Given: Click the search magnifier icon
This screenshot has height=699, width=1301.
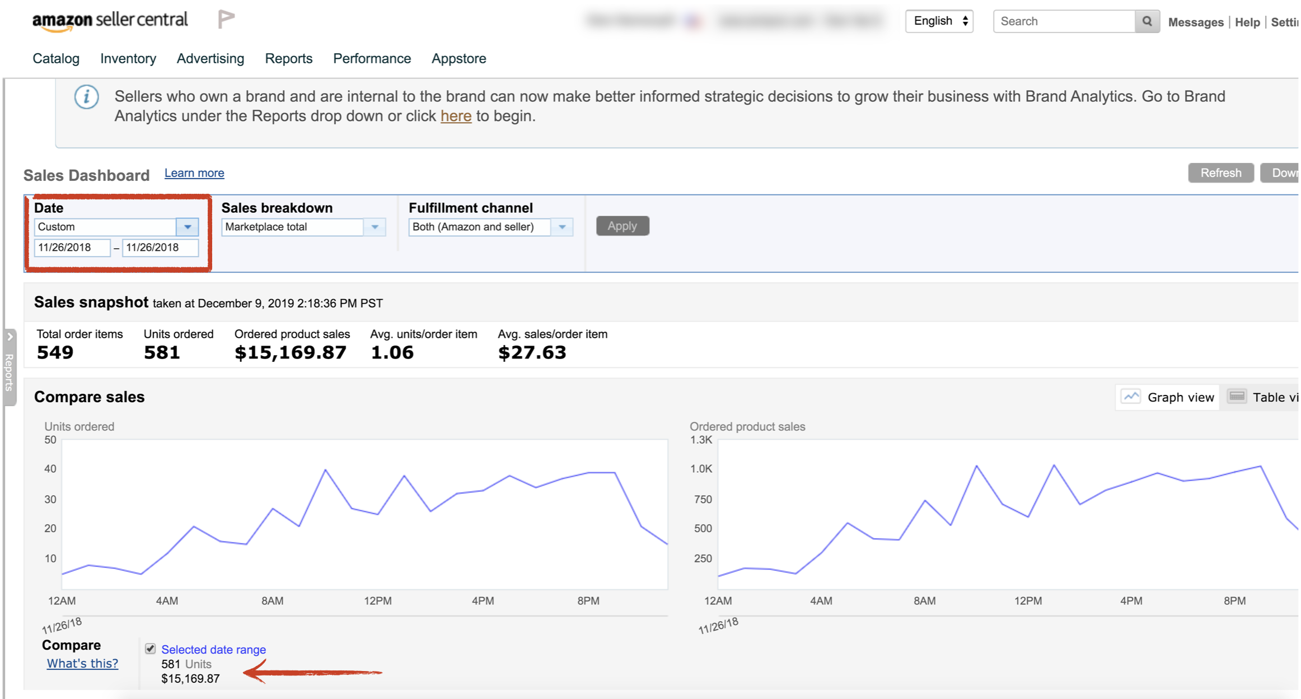Looking at the screenshot, I should tap(1147, 21).
